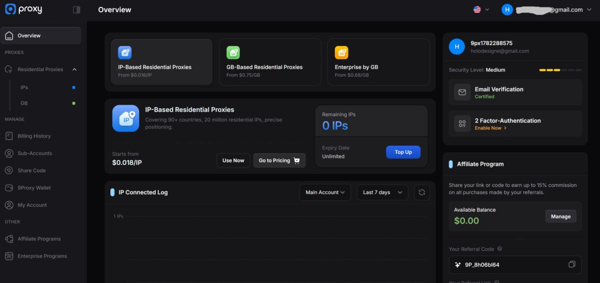
Task: Open Enterprise Programs page
Action: click(41, 256)
